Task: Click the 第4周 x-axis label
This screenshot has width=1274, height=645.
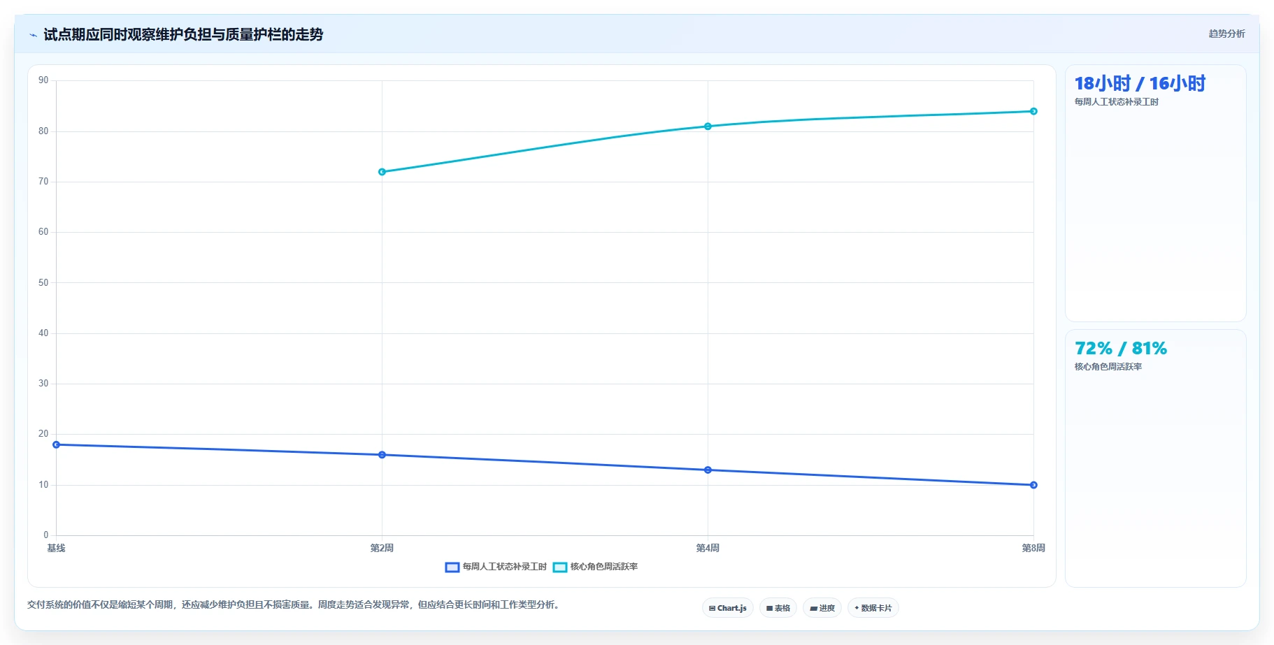Action: pyautogui.click(x=708, y=548)
